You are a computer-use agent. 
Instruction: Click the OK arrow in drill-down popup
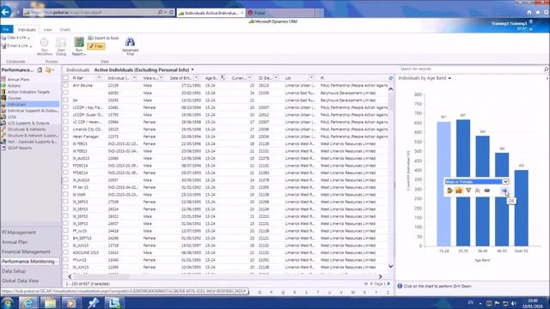504,191
